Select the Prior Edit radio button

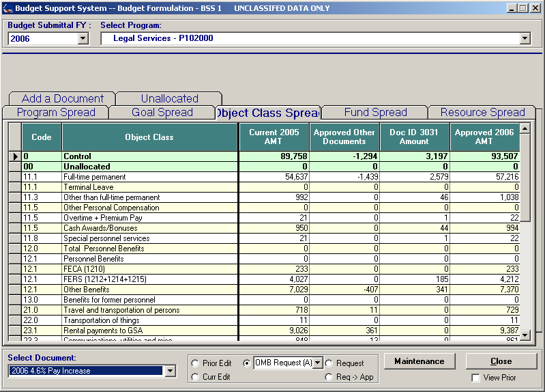click(195, 363)
